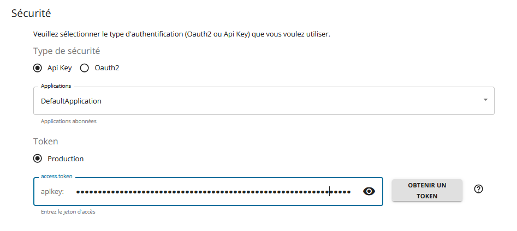Click the Sécurité section heading
The width and height of the screenshot is (517, 231).
click(31, 13)
